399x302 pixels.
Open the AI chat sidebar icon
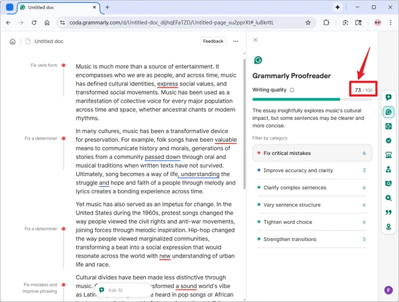388,97
